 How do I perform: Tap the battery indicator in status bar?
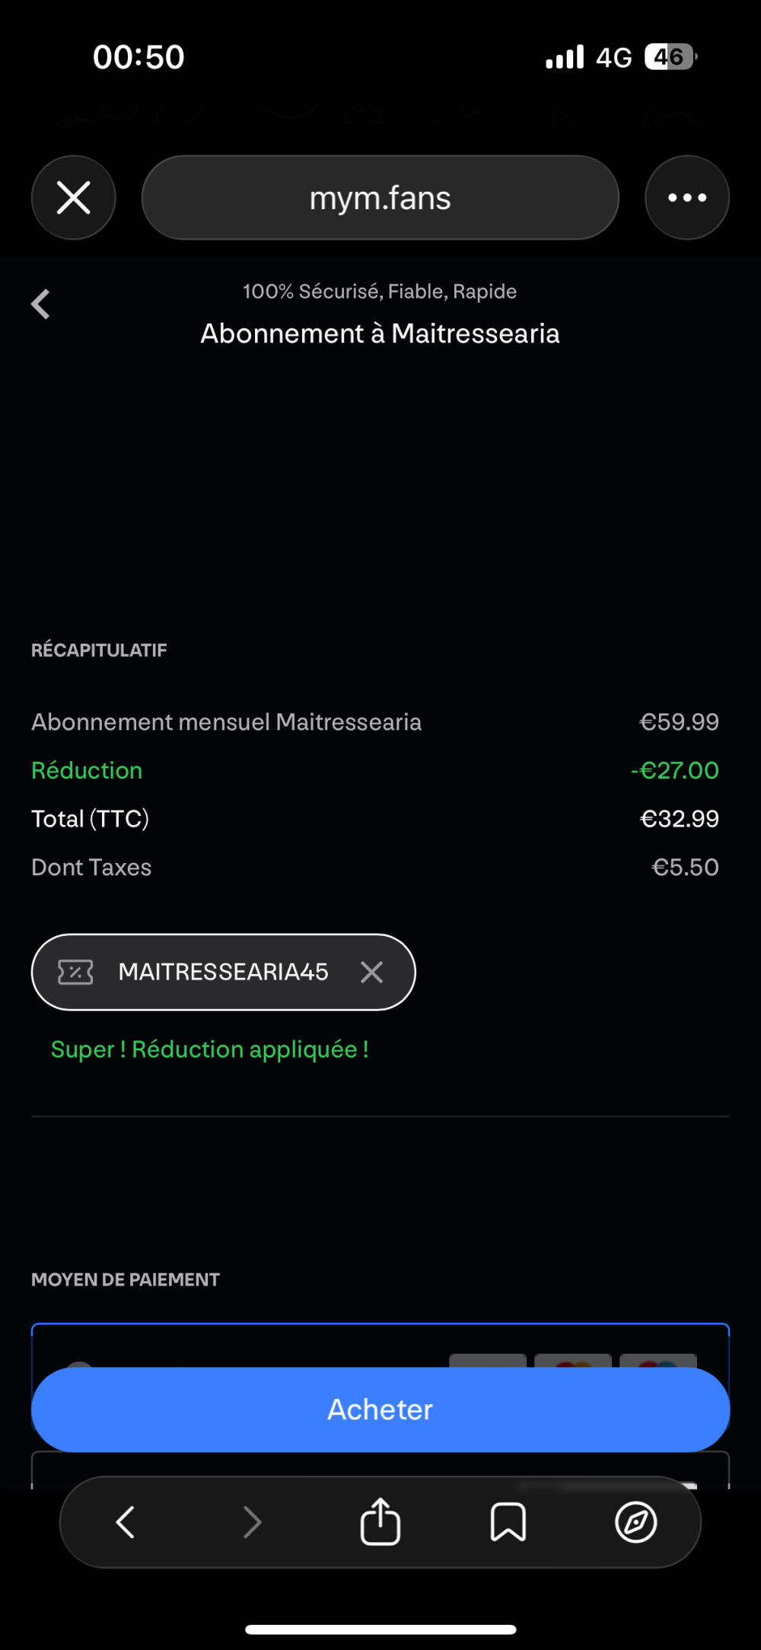click(x=670, y=57)
